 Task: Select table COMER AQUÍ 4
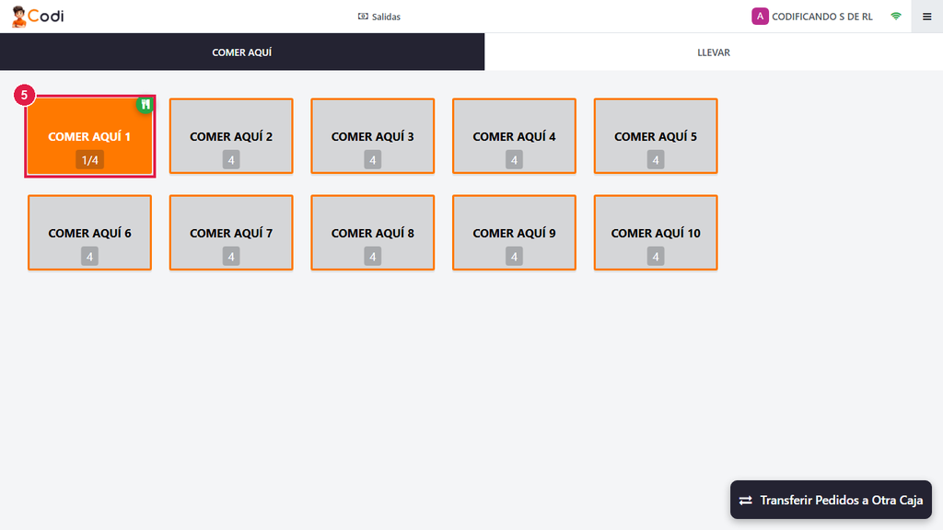tap(514, 136)
